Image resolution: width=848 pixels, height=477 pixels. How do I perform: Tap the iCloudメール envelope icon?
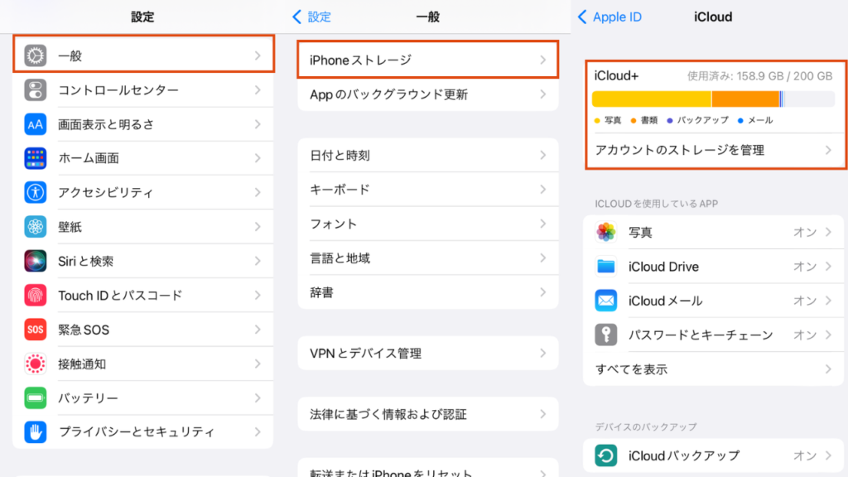point(605,301)
